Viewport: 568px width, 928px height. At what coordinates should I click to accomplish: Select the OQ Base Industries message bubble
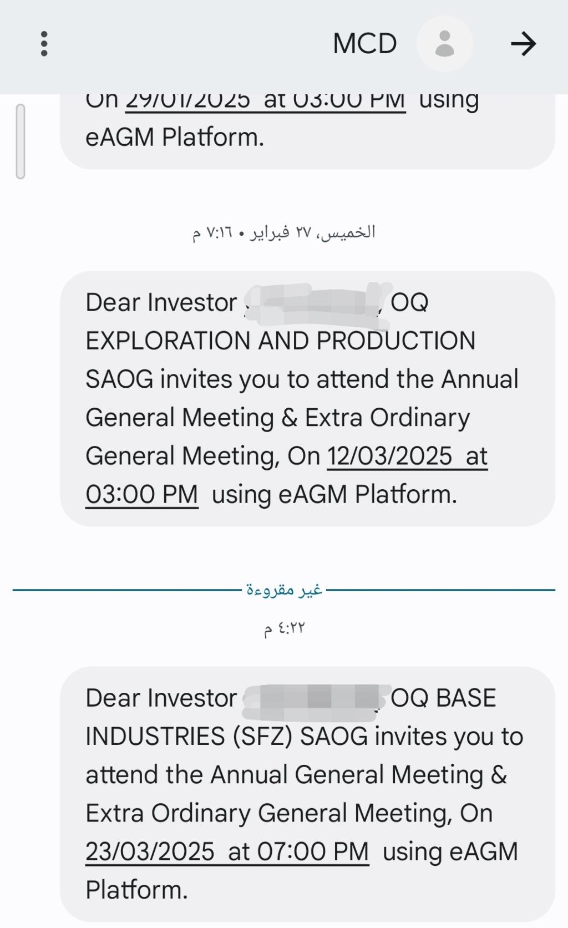click(307, 794)
